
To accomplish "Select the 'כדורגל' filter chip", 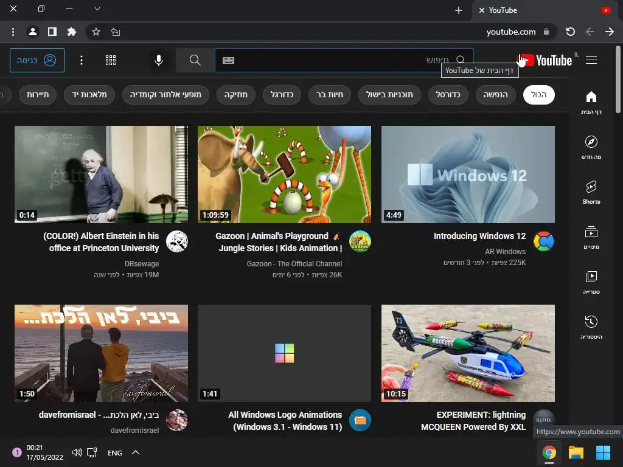I will pyautogui.click(x=282, y=95).
